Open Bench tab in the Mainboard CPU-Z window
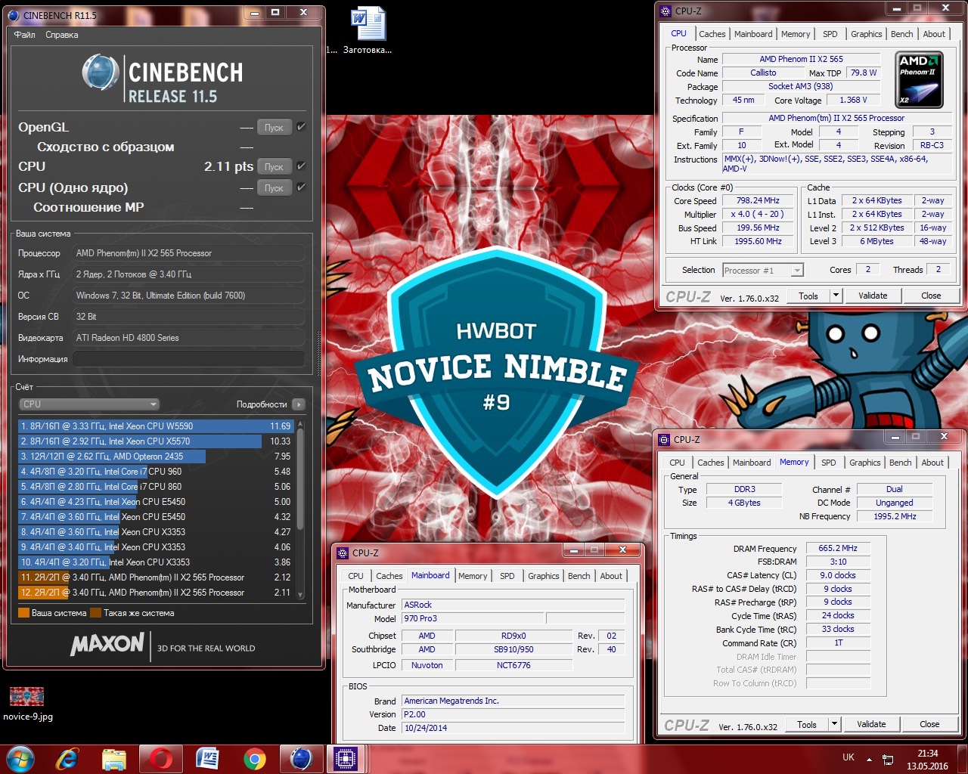Image resolution: width=968 pixels, height=774 pixels. tap(579, 576)
